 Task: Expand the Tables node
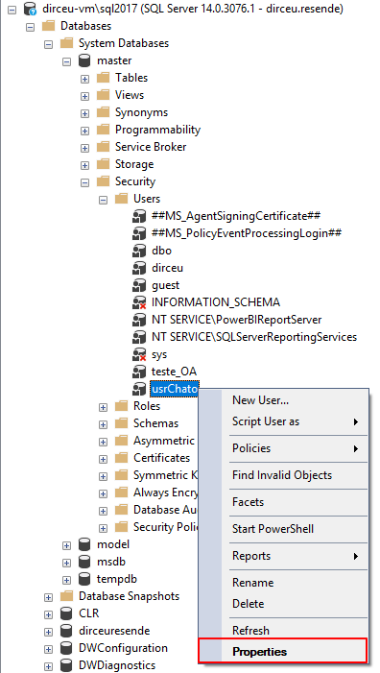click(84, 79)
